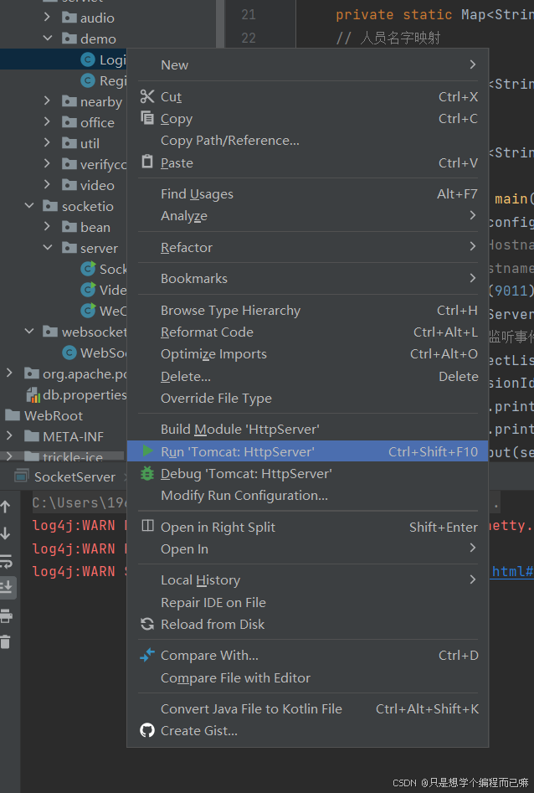Click the Cut scissors icon
This screenshot has height=793, width=534.
tap(147, 96)
